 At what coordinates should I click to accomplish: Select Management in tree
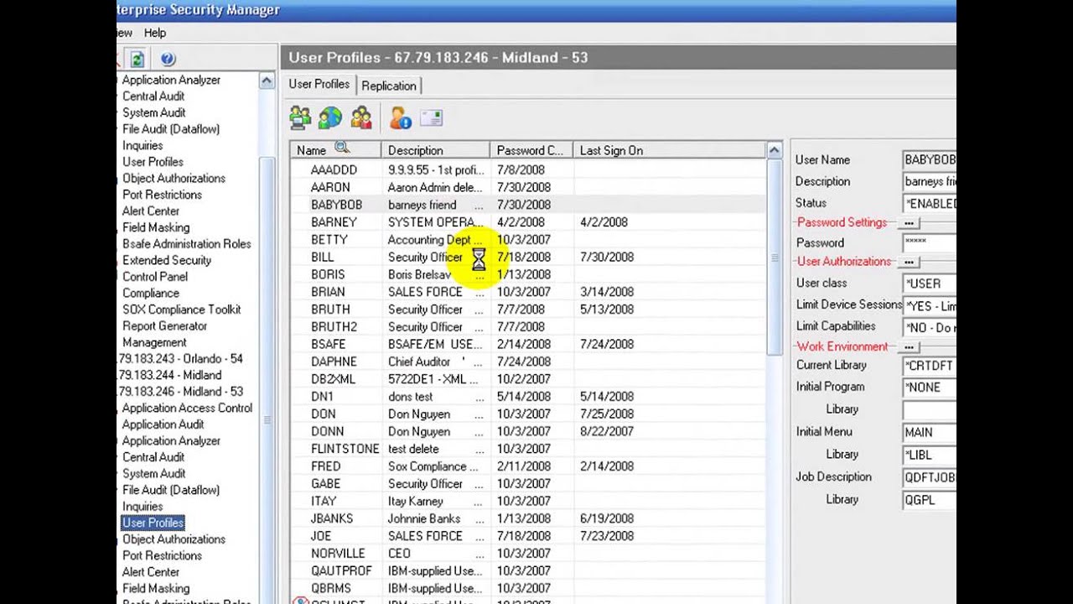tap(154, 342)
